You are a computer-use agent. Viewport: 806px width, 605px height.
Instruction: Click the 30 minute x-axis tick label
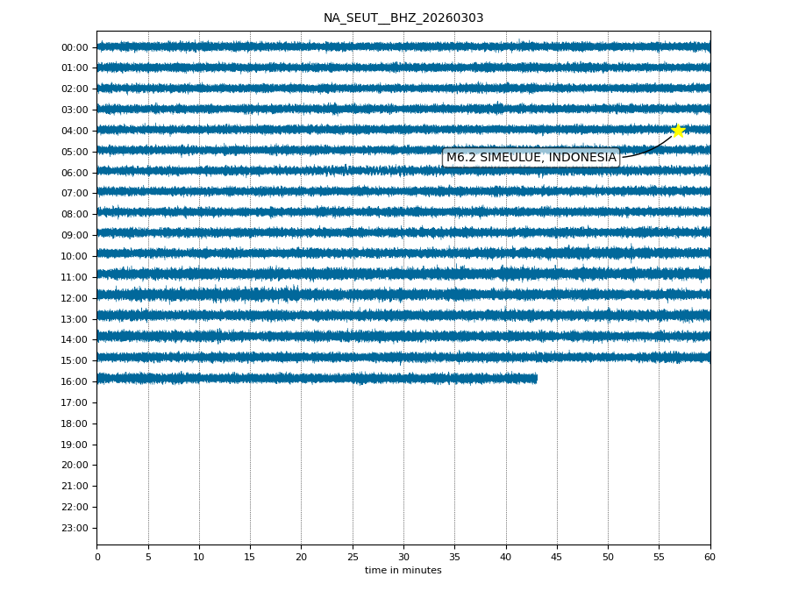tap(403, 557)
